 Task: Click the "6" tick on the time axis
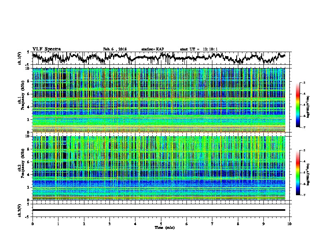point(187,224)
